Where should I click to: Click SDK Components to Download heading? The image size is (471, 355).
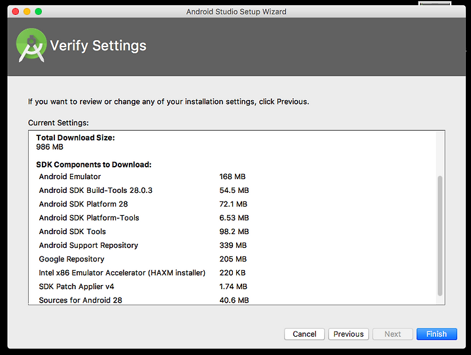(94, 165)
